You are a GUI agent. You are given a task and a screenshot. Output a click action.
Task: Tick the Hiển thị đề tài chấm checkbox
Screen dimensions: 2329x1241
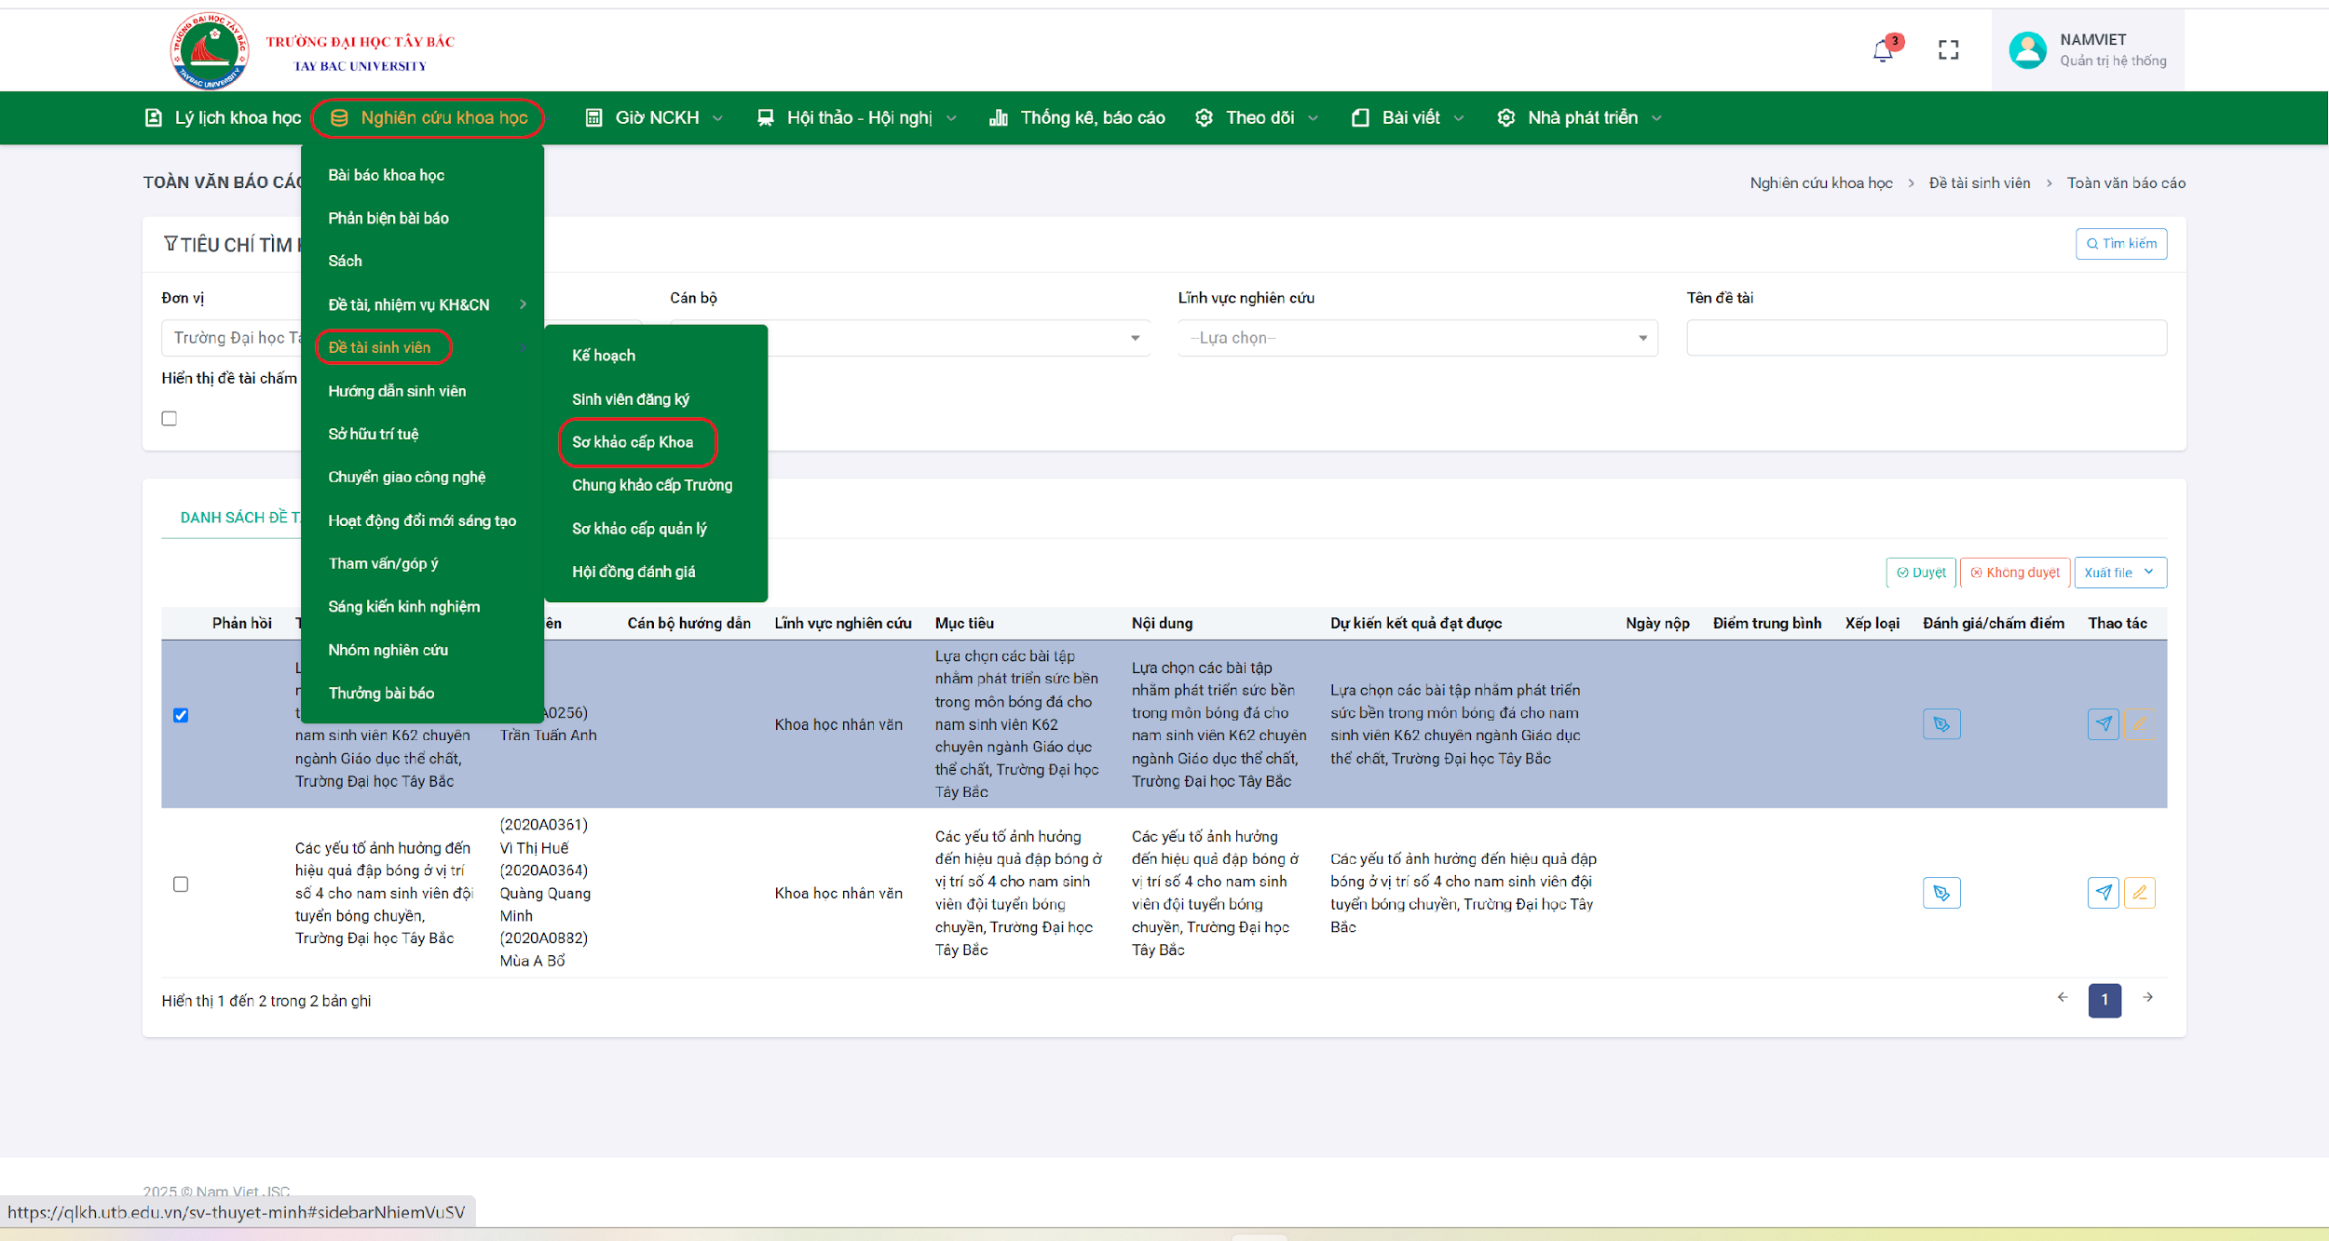[x=170, y=419]
